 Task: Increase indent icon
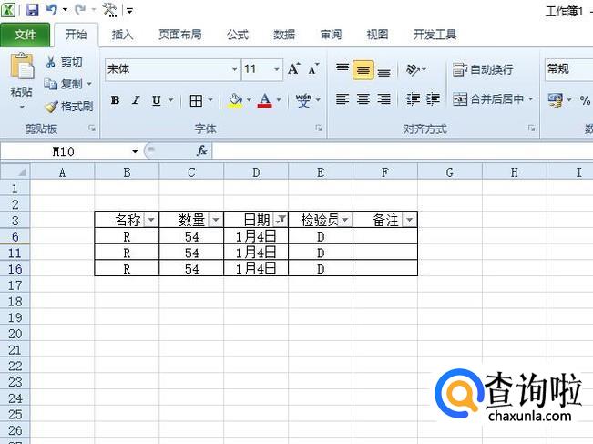pyautogui.click(x=433, y=99)
